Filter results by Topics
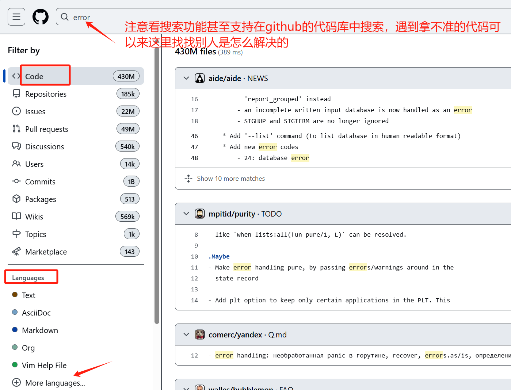 (x=76, y=234)
